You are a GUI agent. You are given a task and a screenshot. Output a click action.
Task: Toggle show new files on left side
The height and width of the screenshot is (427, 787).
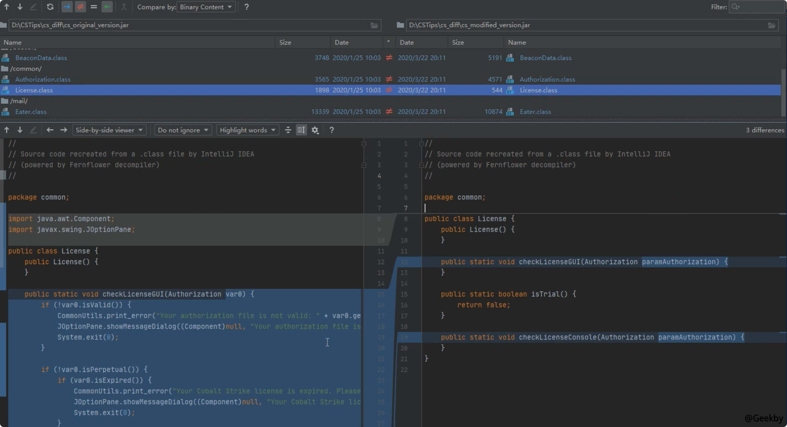pos(67,7)
